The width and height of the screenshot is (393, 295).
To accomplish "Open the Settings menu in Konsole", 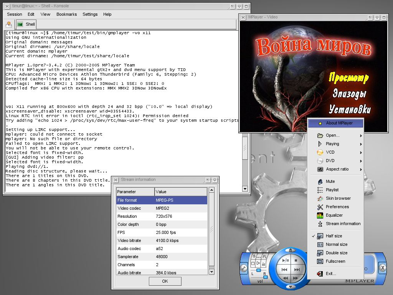I will coord(90,14).
